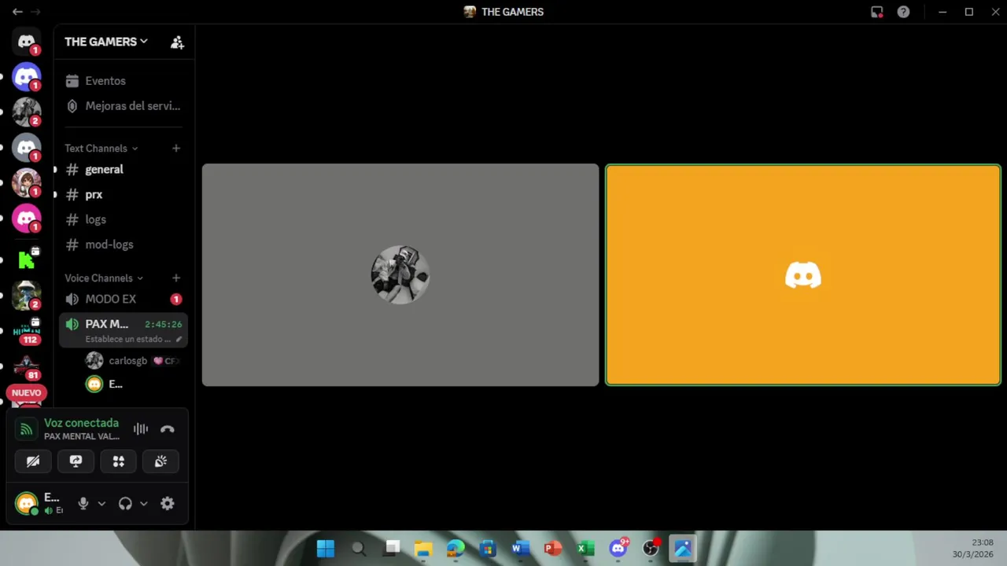
Task: Edit the 'Establece un estado' pencil icon
Action: coord(179,340)
